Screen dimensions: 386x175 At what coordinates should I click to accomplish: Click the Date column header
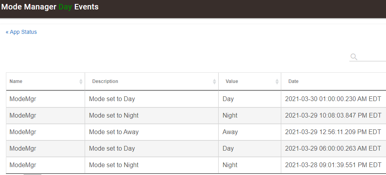[x=334, y=81]
